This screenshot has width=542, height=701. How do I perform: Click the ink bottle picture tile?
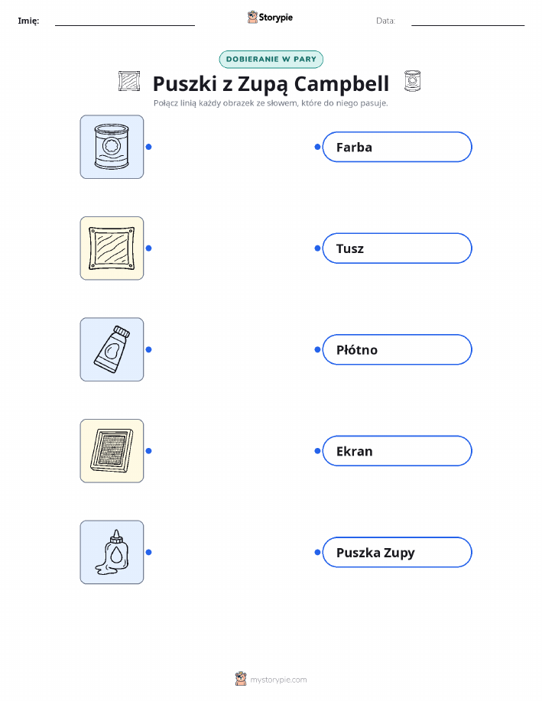point(112,552)
